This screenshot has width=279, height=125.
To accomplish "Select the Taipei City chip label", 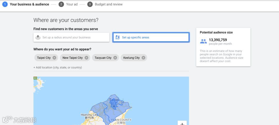I will click(44, 58).
